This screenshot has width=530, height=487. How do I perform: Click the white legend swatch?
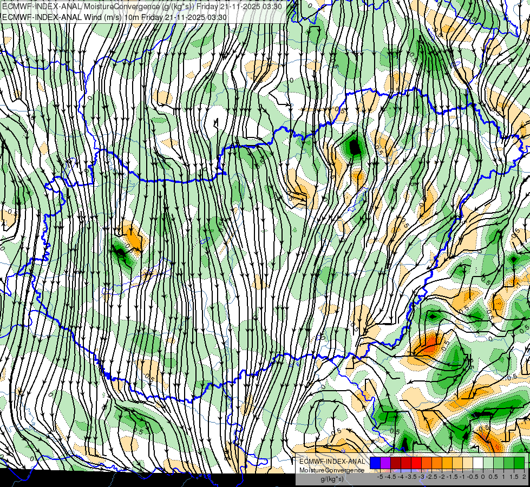coord(478,463)
